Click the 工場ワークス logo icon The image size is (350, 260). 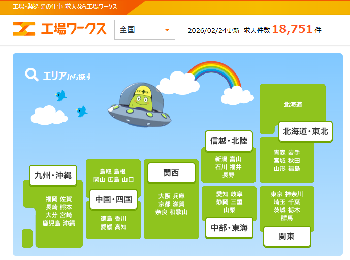tap(23, 29)
